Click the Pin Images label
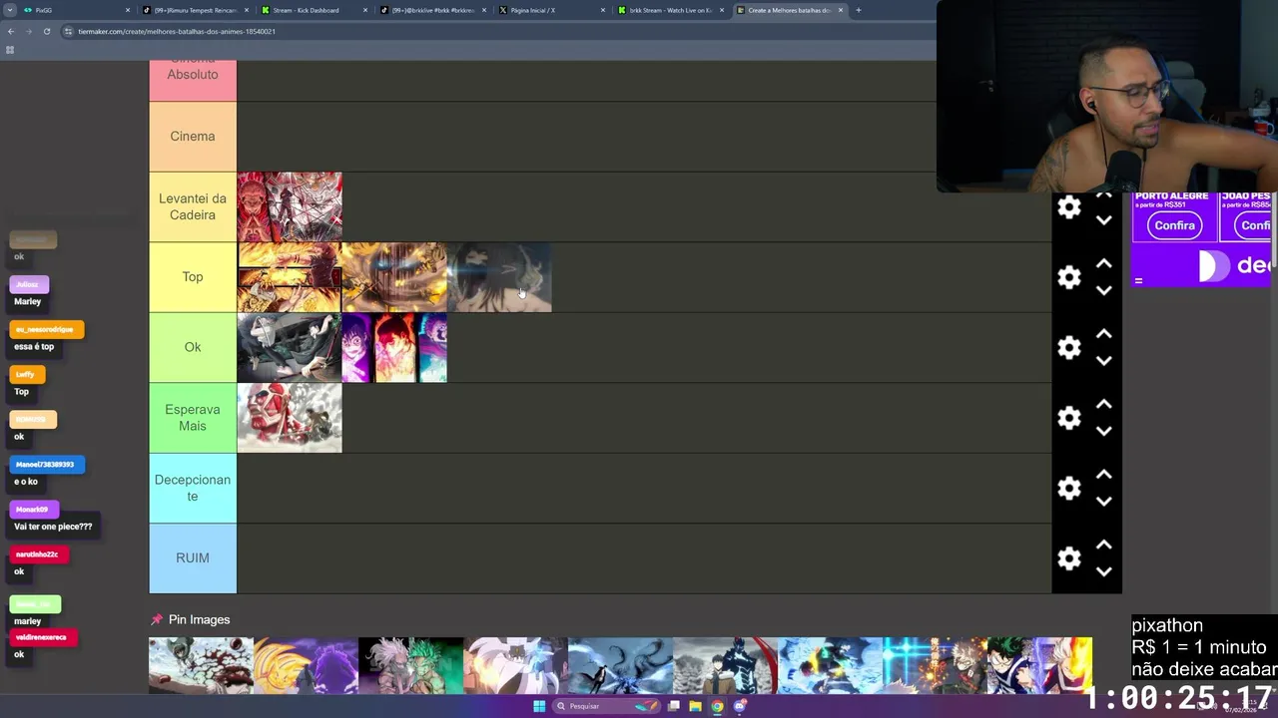Viewport: 1278px width, 718px height. (x=199, y=619)
